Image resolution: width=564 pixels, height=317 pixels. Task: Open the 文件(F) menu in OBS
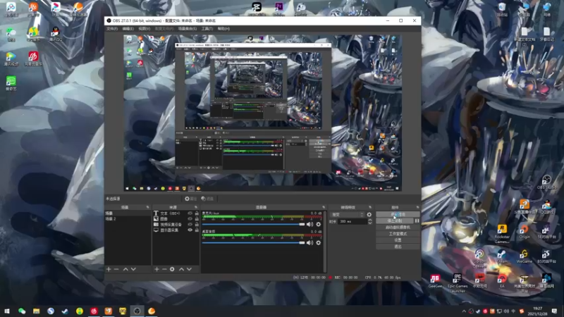tap(112, 29)
